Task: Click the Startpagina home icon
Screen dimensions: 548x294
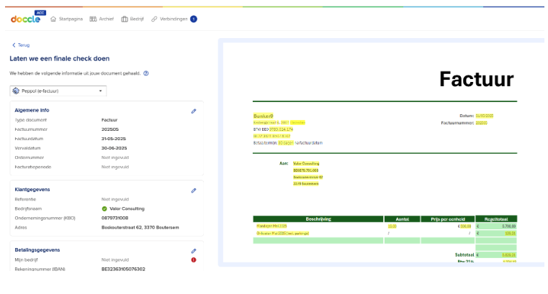Action: pyautogui.click(x=54, y=19)
